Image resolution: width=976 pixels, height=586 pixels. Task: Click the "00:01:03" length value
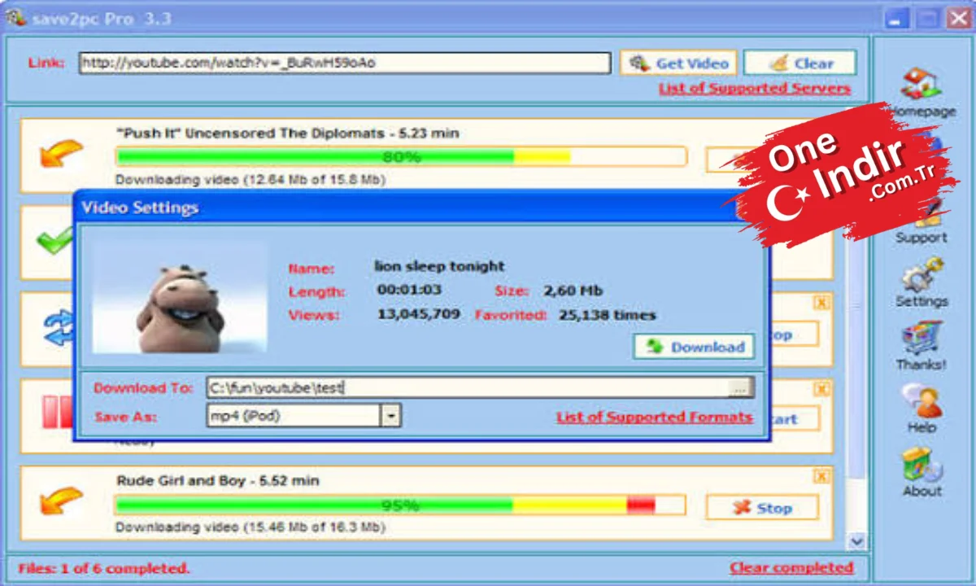[409, 290]
